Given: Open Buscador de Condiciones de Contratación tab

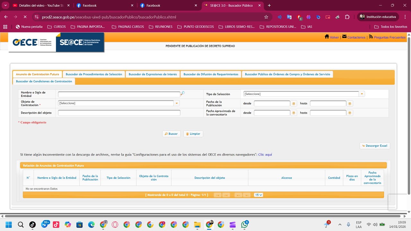Looking at the screenshot, I should [x=44, y=81].
